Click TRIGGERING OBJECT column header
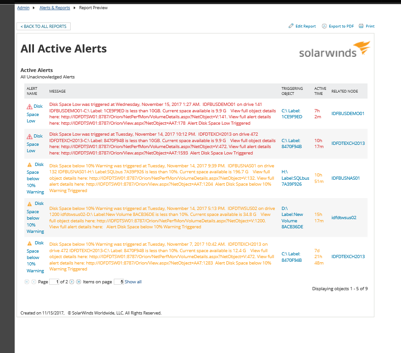The image size is (401, 353). 292,91
